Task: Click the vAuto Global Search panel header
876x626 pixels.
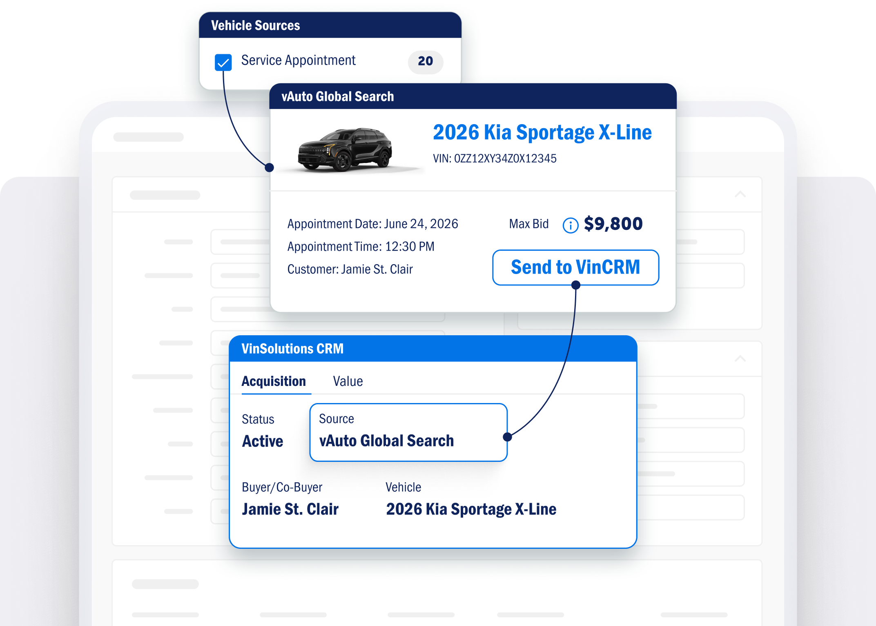Action: coord(473,96)
